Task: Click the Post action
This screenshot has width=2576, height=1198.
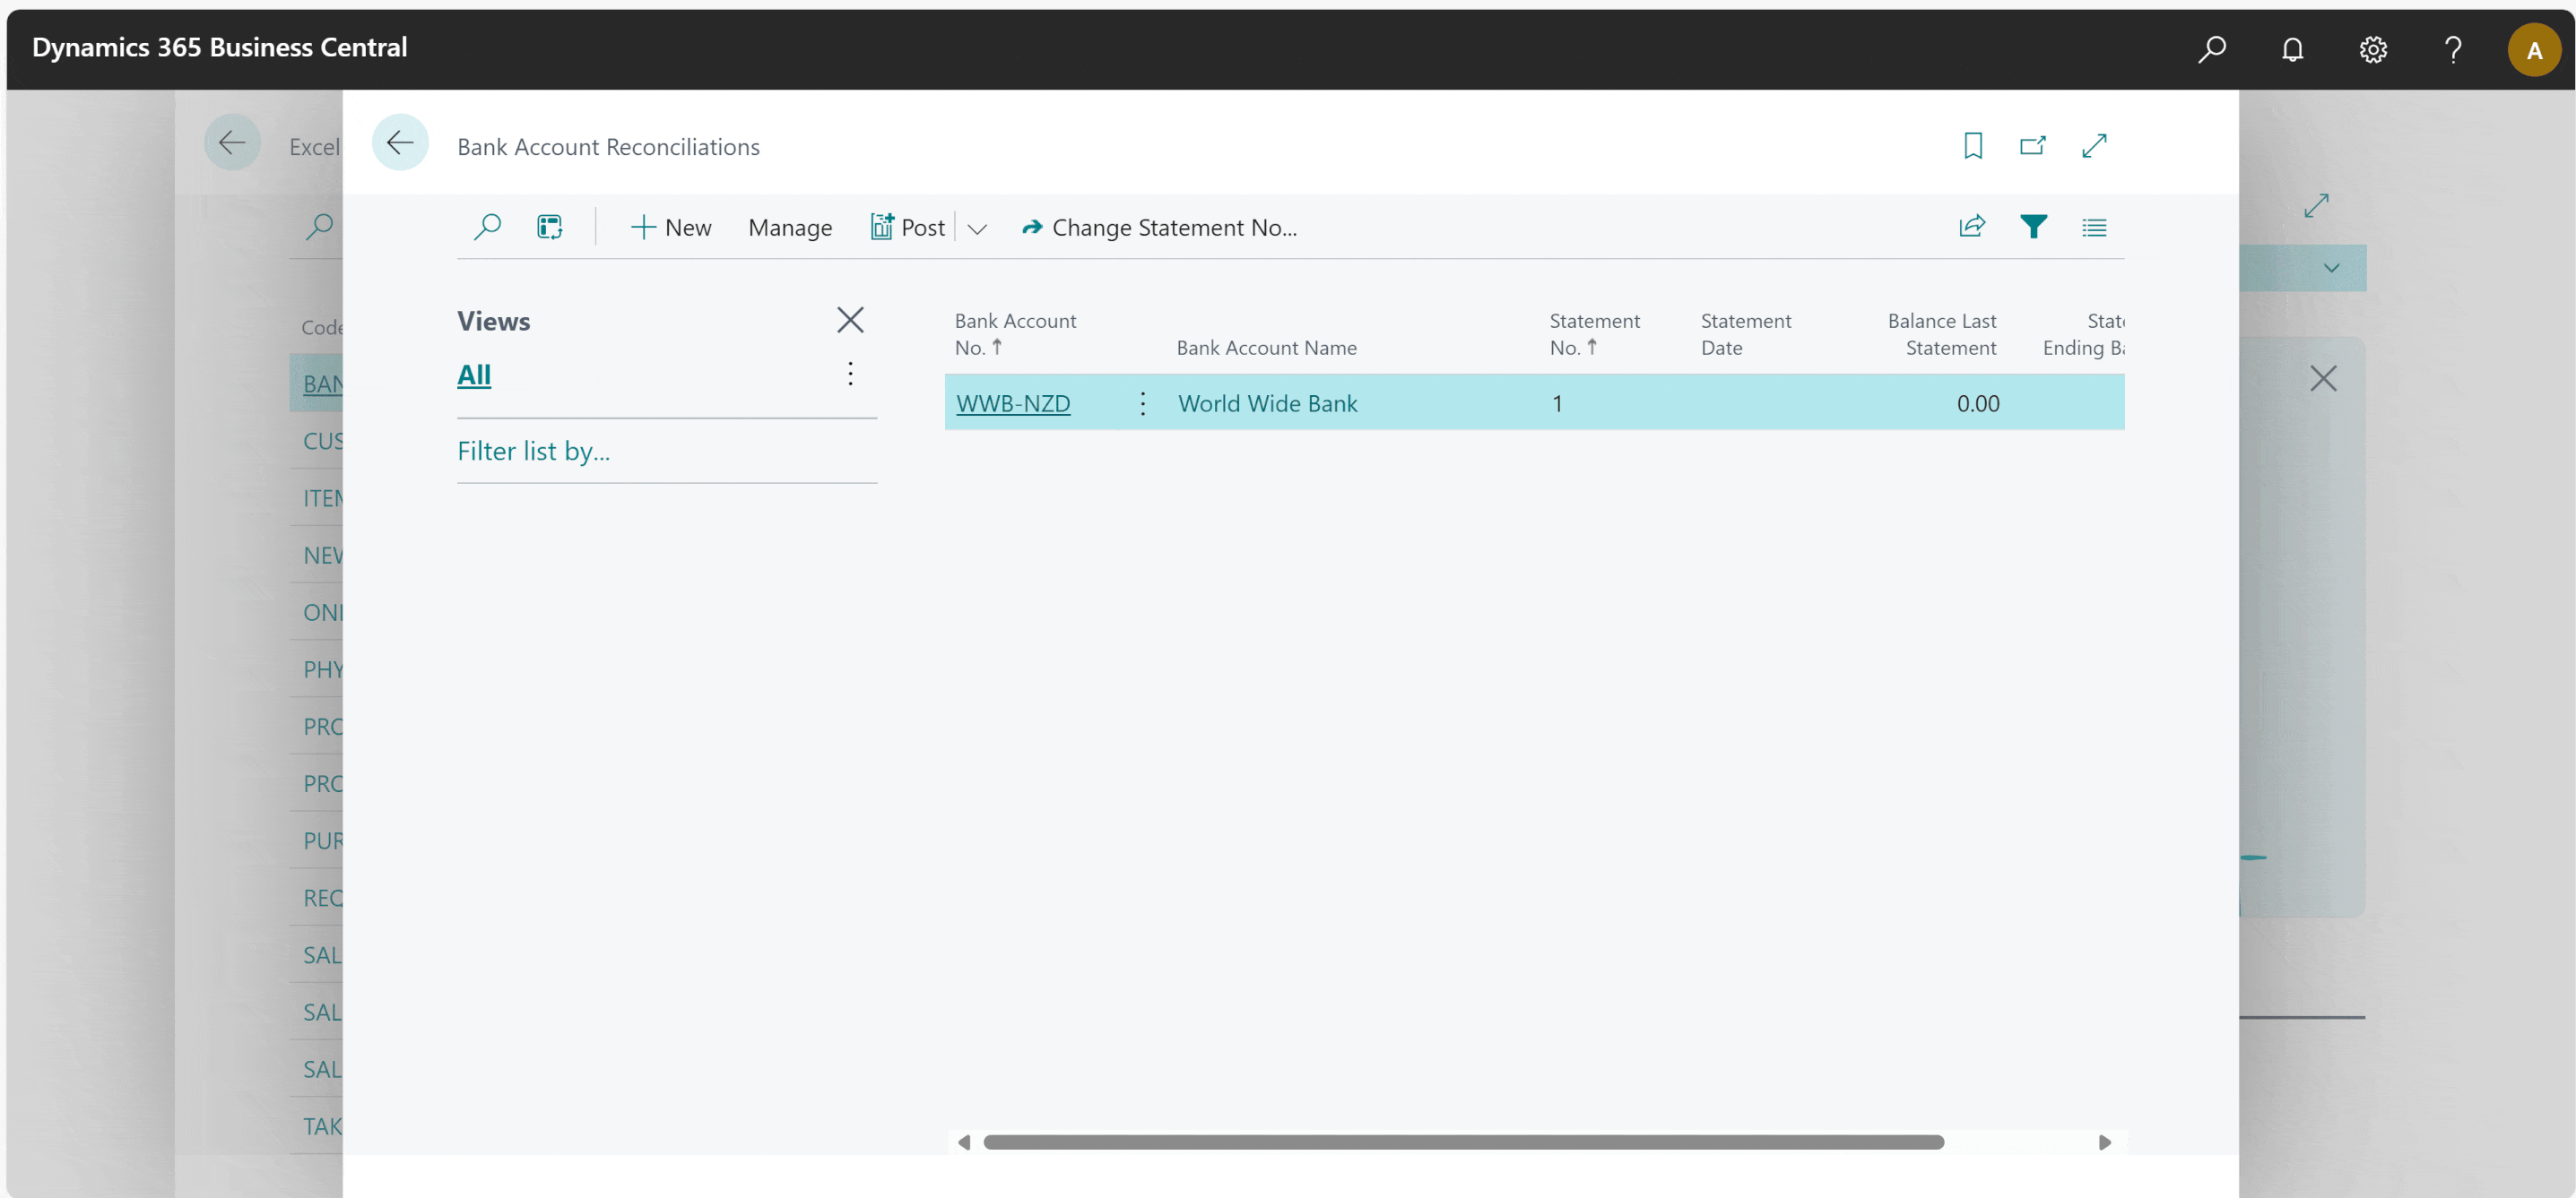Action: pyautogui.click(x=908, y=228)
